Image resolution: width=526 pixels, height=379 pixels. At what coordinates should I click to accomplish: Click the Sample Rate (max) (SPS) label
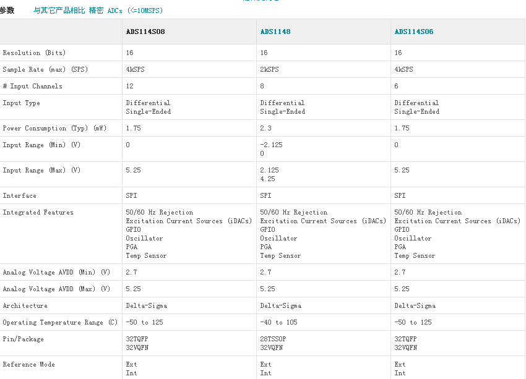(45, 69)
